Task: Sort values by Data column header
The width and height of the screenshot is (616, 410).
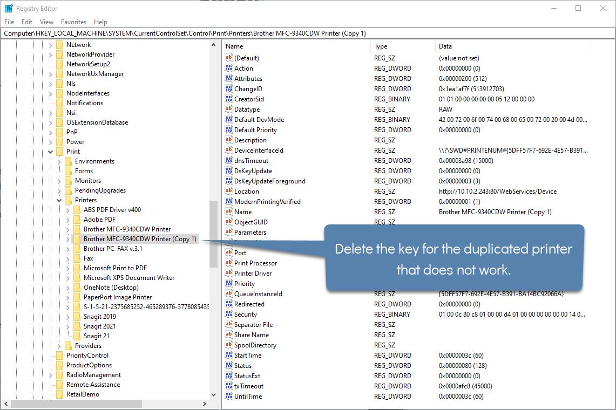Action: (513, 46)
